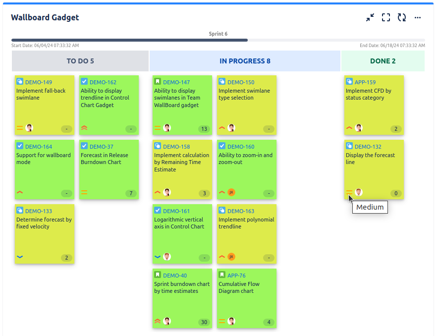Select the TO DO 5 column header
The height and width of the screenshot is (336, 438).
tap(80, 61)
